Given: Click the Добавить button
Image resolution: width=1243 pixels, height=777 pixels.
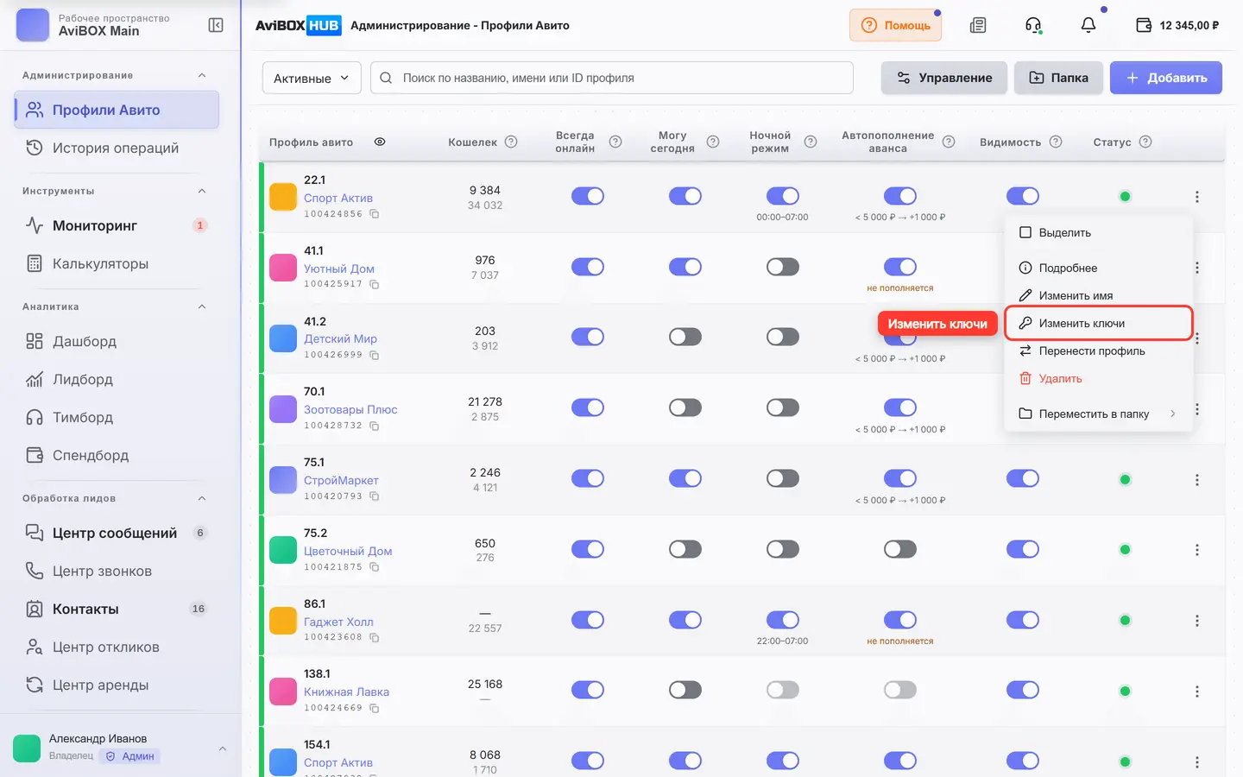Looking at the screenshot, I should coord(1166,78).
